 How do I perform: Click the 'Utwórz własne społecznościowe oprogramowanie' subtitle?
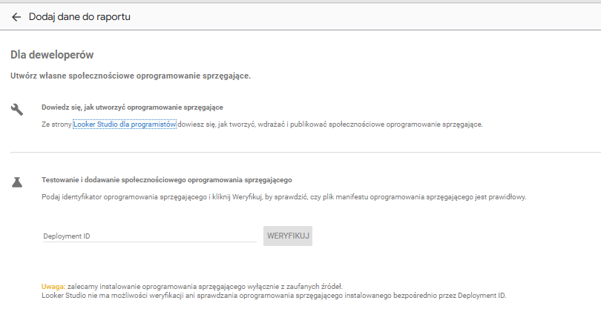(131, 76)
